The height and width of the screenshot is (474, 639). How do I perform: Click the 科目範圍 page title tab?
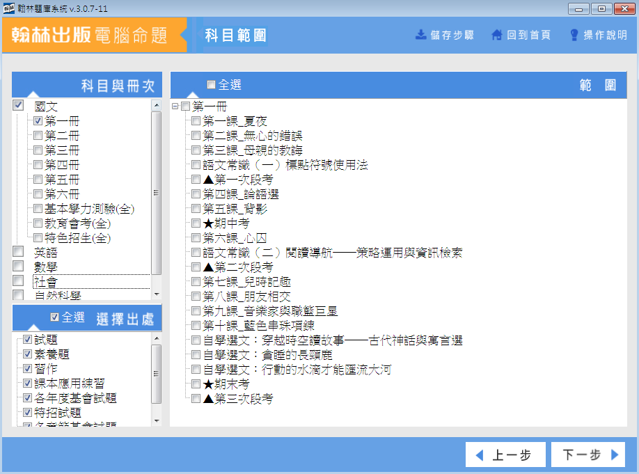coord(235,35)
